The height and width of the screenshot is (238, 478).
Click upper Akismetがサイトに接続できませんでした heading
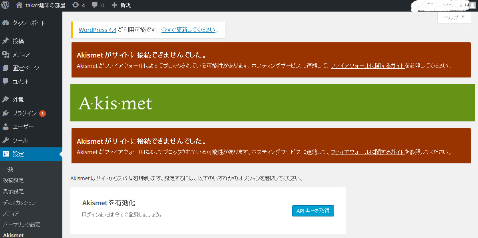point(142,56)
